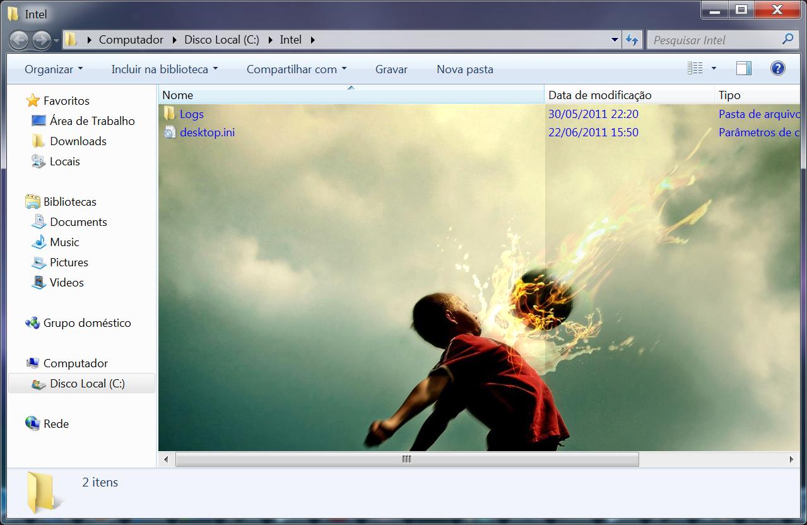
Task: Click the Logs folder name
Action: (x=191, y=114)
